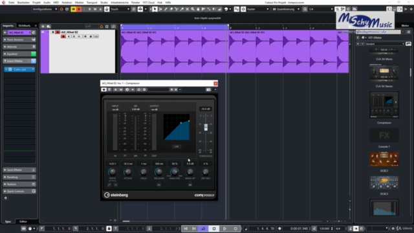Select the Comp hand tool
Image resolution: width=414 pixels, height=233 pixels.
tap(198, 9)
